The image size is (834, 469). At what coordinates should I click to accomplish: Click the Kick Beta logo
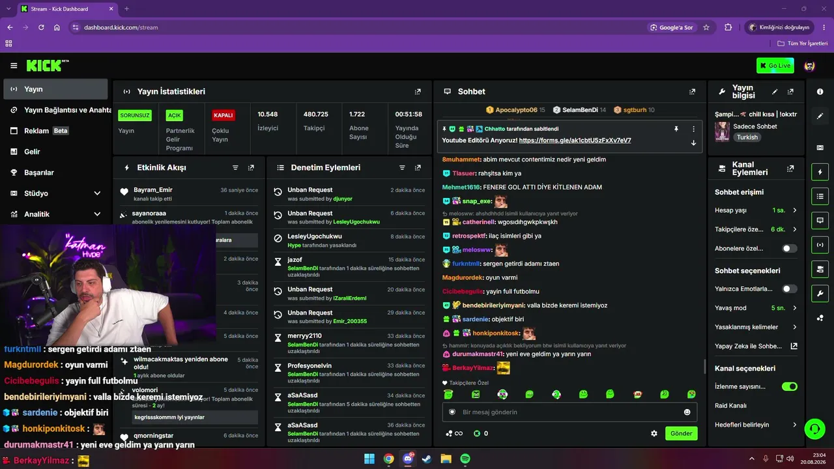(x=48, y=65)
